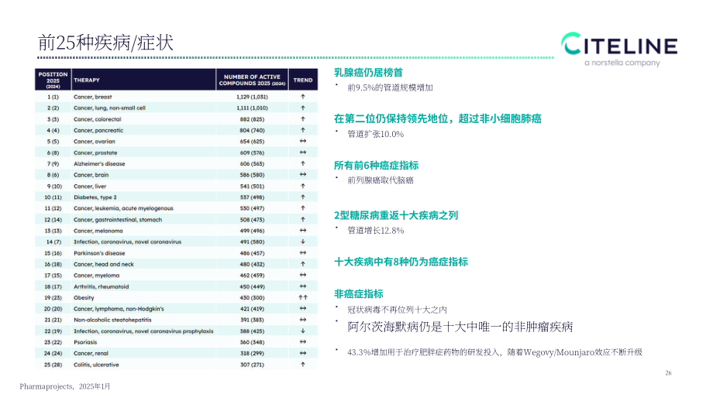
Task: Click the page number 26
Action: pos(668,373)
